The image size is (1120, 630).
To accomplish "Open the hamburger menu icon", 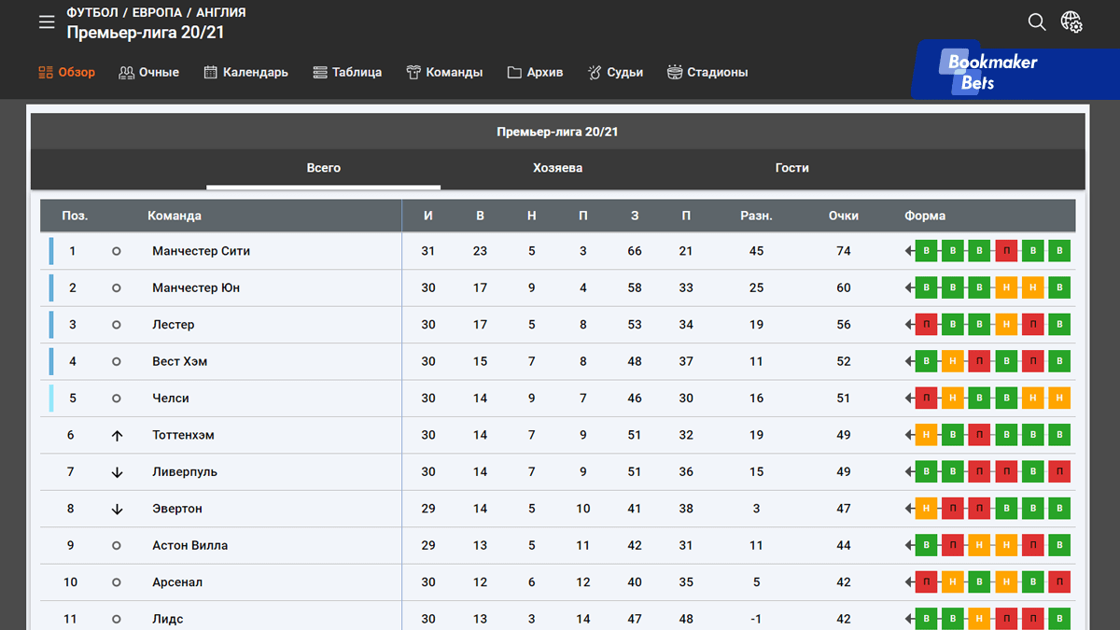I will (47, 22).
